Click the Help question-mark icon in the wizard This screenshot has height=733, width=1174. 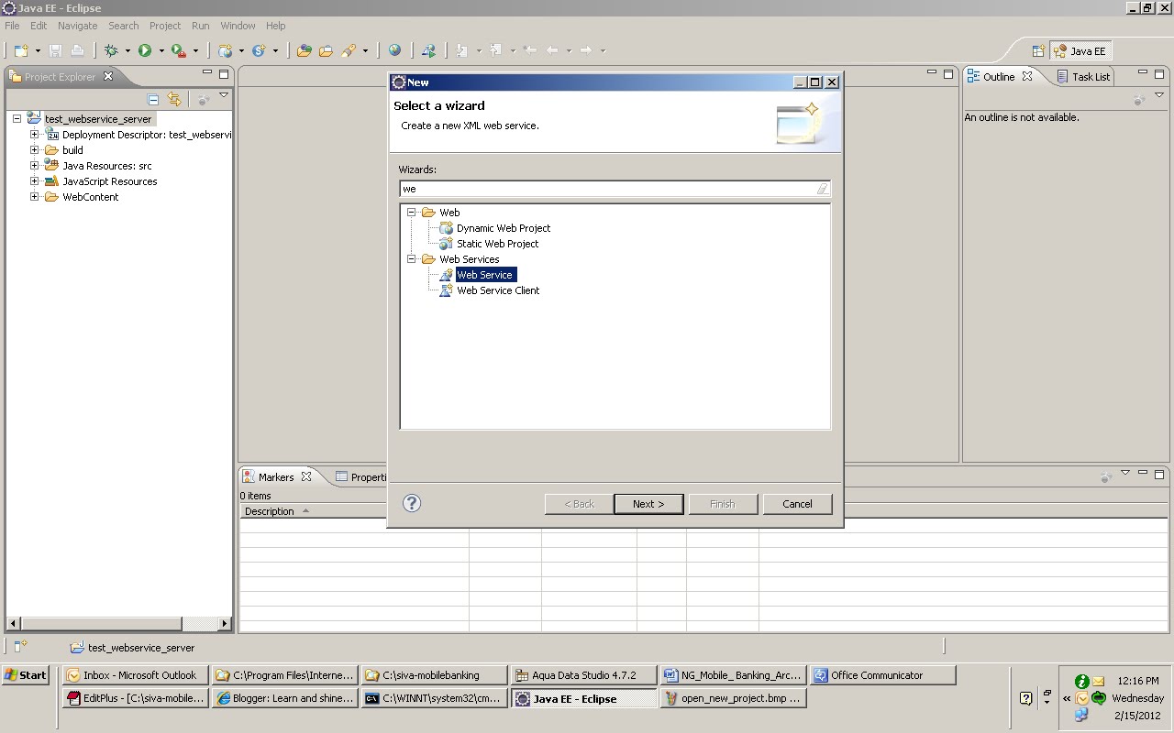point(412,503)
